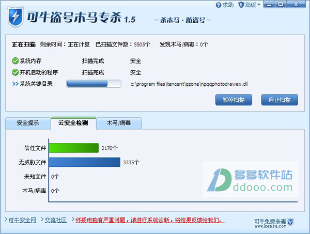Minimize the Keniu window

[269, 5]
